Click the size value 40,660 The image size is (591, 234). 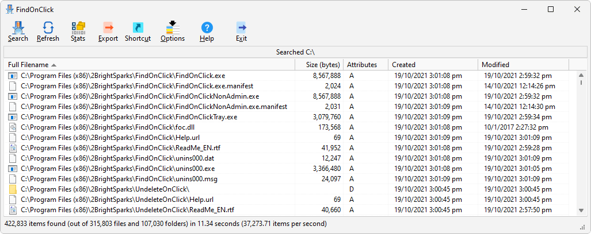[x=331, y=209]
